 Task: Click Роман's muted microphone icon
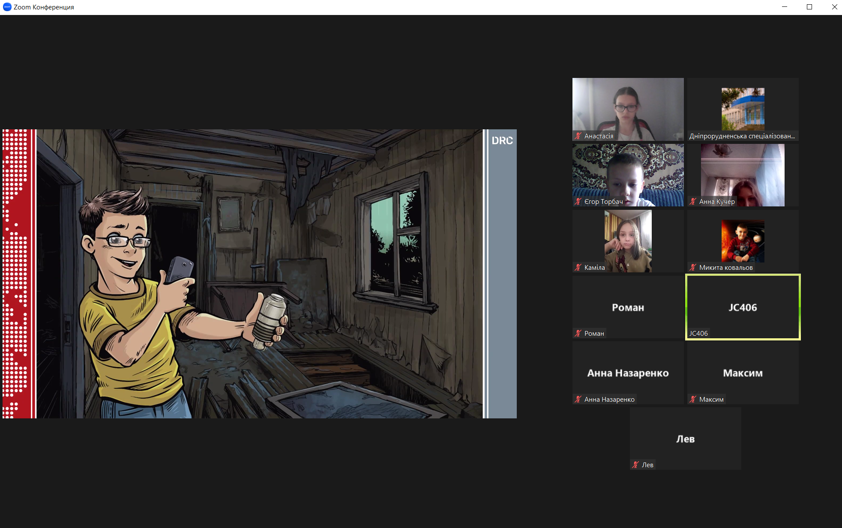pos(578,334)
